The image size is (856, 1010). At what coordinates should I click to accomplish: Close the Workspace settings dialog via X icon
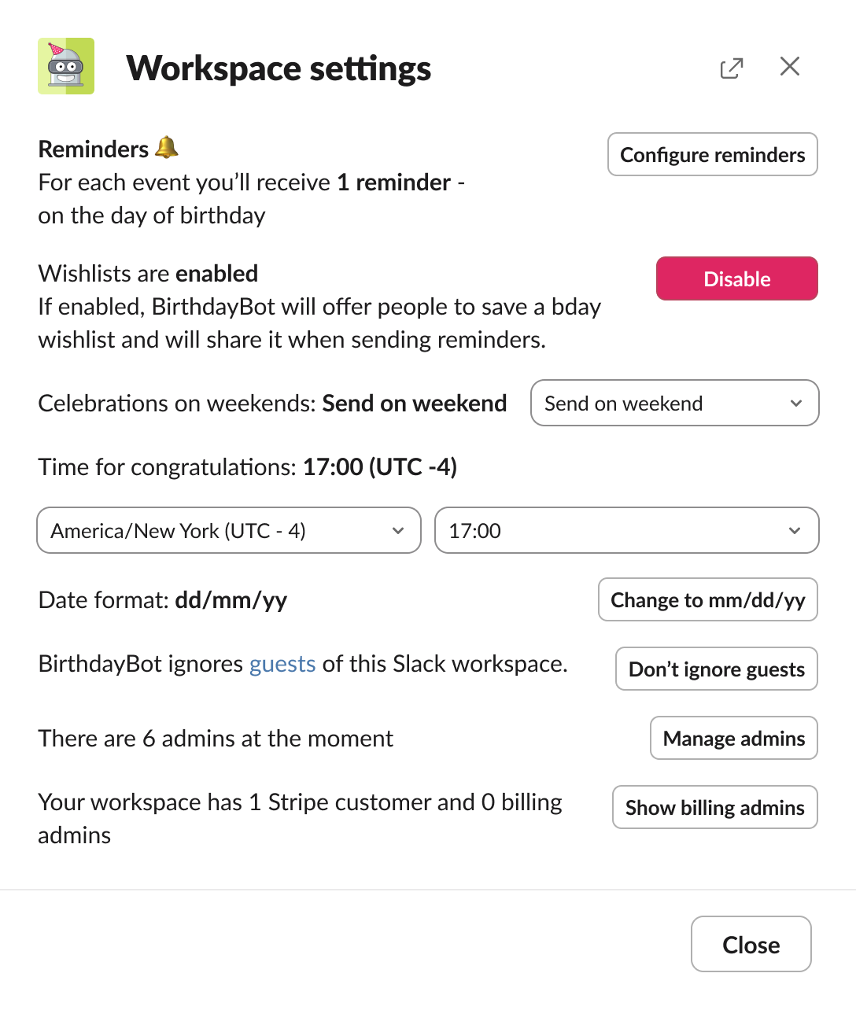(789, 67)
